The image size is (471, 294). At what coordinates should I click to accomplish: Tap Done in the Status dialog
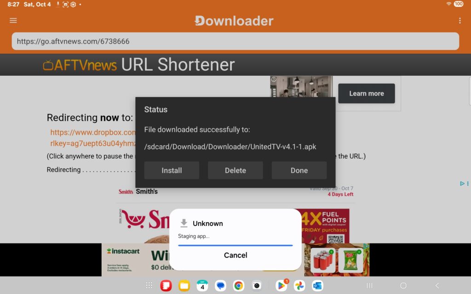tap(299, 170)
